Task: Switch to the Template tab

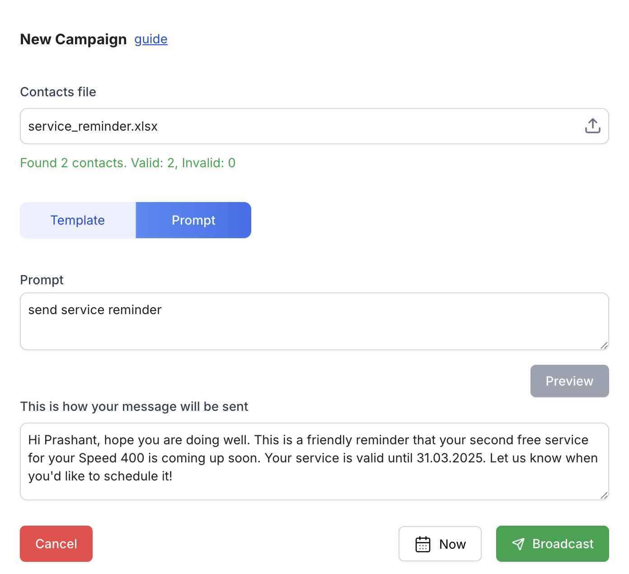Action: coord(78,220)
